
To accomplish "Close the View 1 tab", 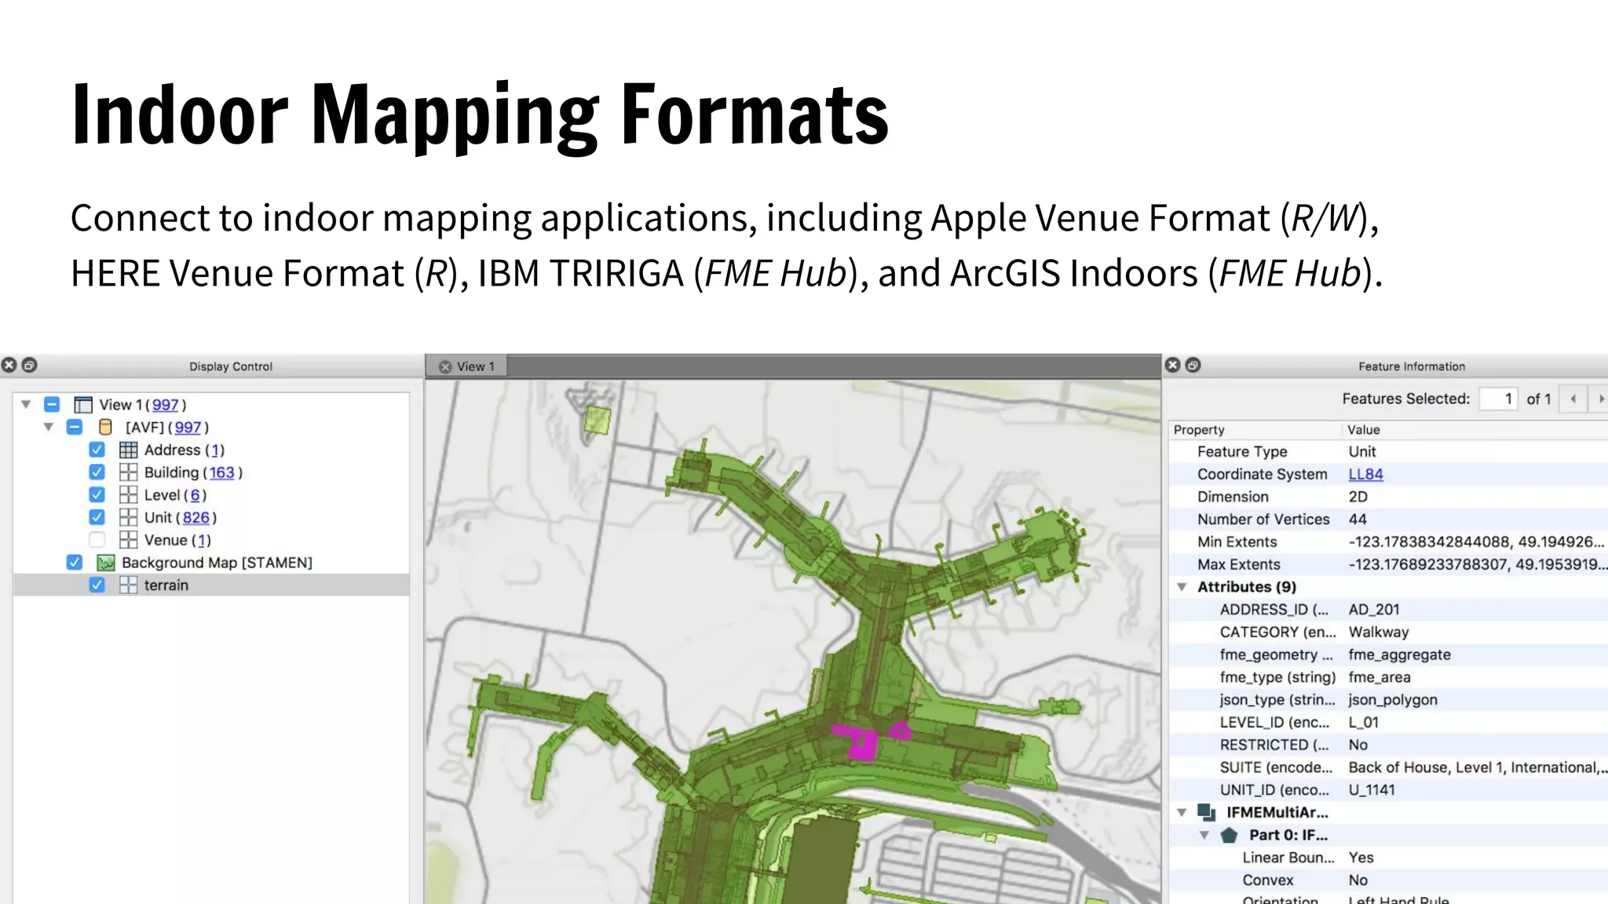I will point(445,366).
